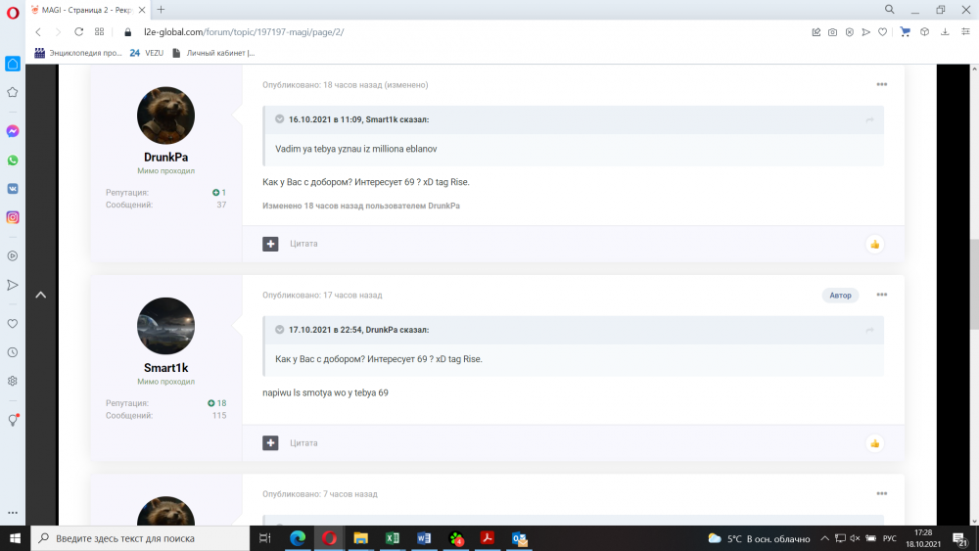Toggle multi-quote plus on Smart1k's post
Screen dimensions: 979x551
[x=270, y=443]
